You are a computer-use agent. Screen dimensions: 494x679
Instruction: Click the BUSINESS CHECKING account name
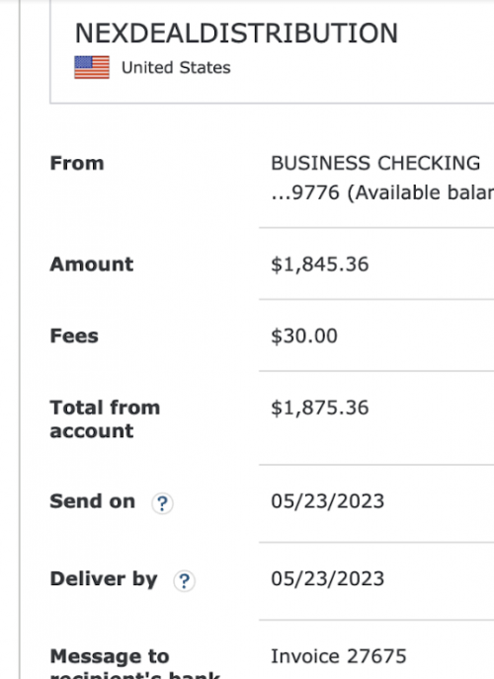tap(375, 163)
